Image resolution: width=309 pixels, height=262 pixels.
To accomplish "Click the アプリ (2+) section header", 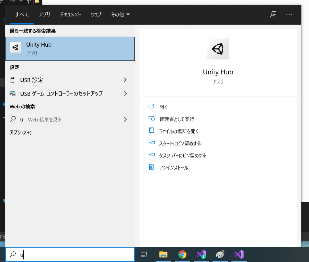I will [21, 132].
